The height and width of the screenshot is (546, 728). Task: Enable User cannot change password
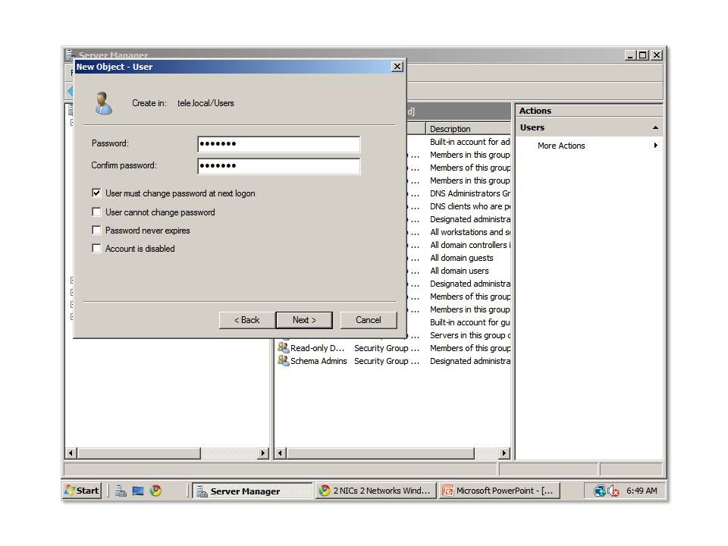[96, 212]
